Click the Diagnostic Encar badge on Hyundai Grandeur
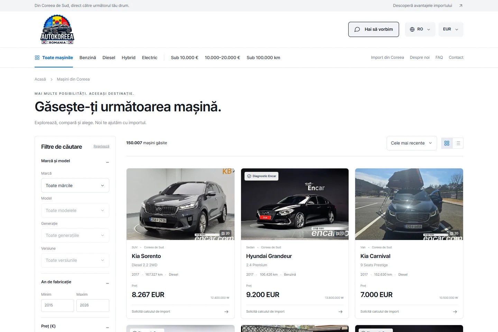498x332 pixels. pos(261,176)
